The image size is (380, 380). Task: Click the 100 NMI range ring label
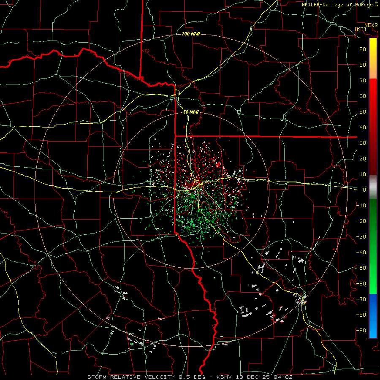[191, 34]
